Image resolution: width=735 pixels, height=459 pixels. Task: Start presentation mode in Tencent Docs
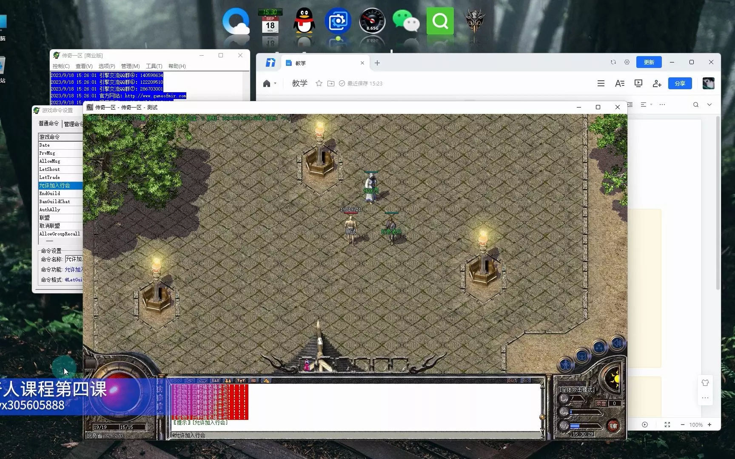[x=638, y=83]
